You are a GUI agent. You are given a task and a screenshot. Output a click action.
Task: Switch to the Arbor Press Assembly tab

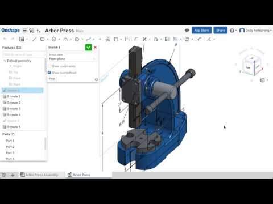[x=39, y=175]
